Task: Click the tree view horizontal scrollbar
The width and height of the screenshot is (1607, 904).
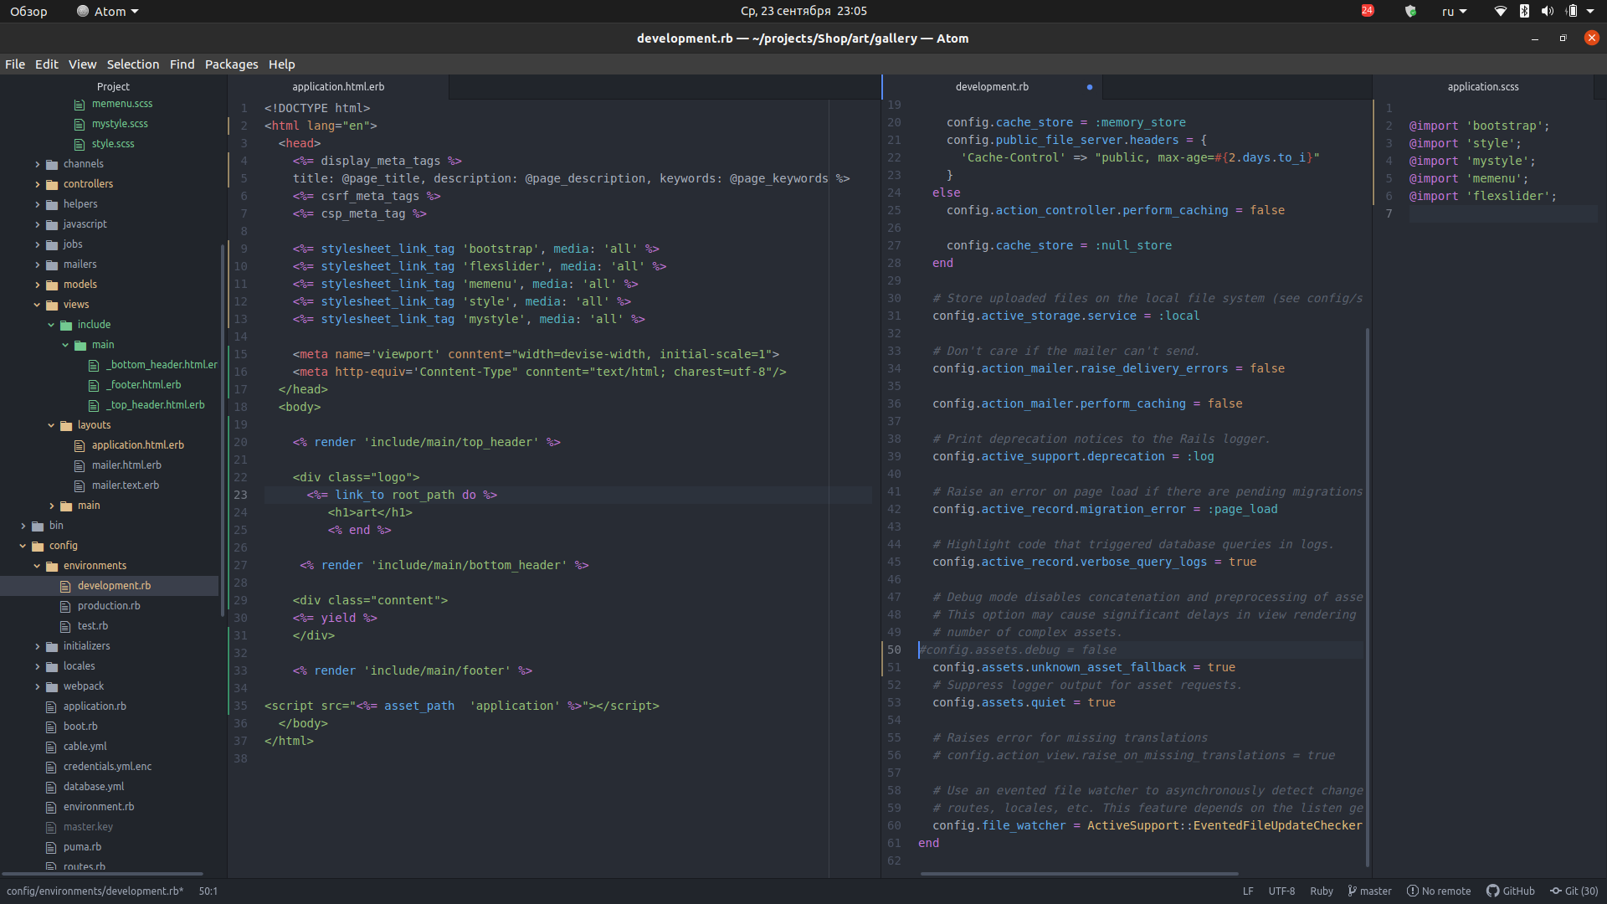Action: pos(101,874)
